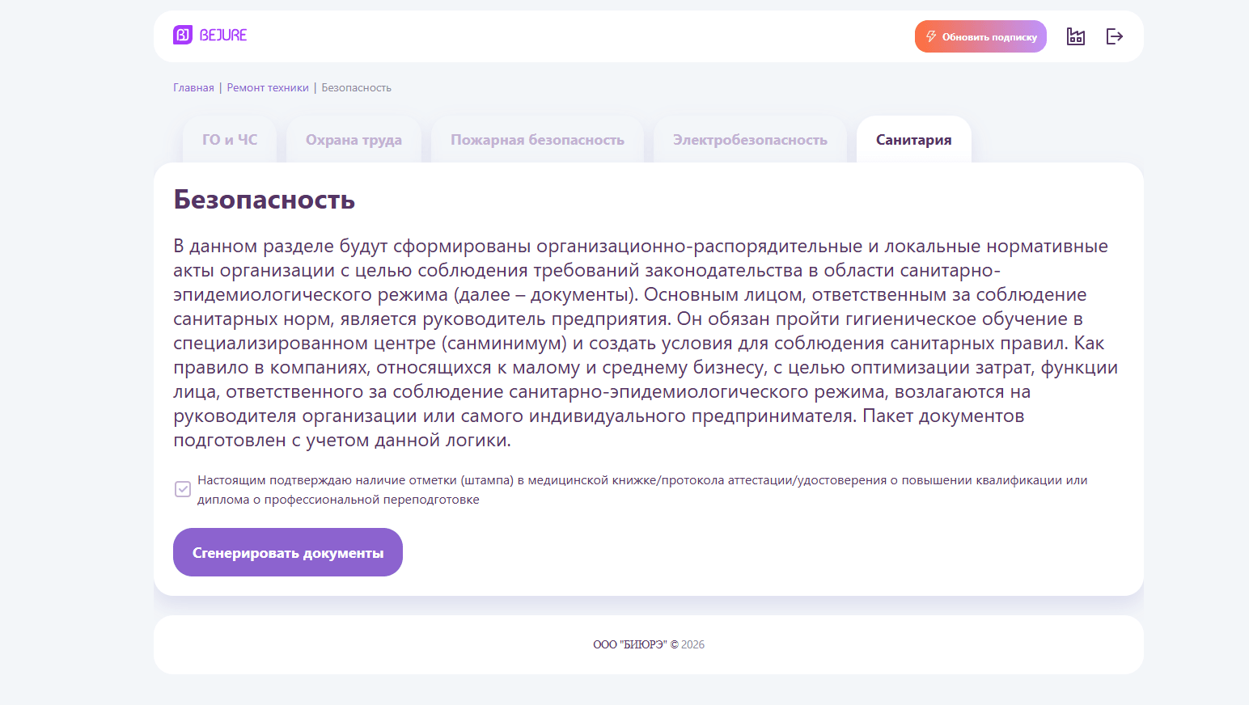
Task: Select the Электробезопасность tab
Action: click(750, 140)
